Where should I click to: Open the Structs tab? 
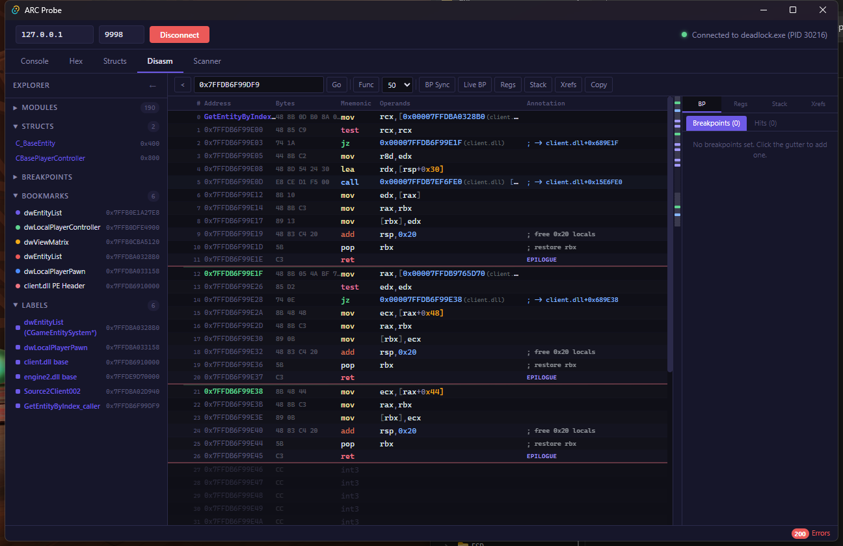(115, 61)
